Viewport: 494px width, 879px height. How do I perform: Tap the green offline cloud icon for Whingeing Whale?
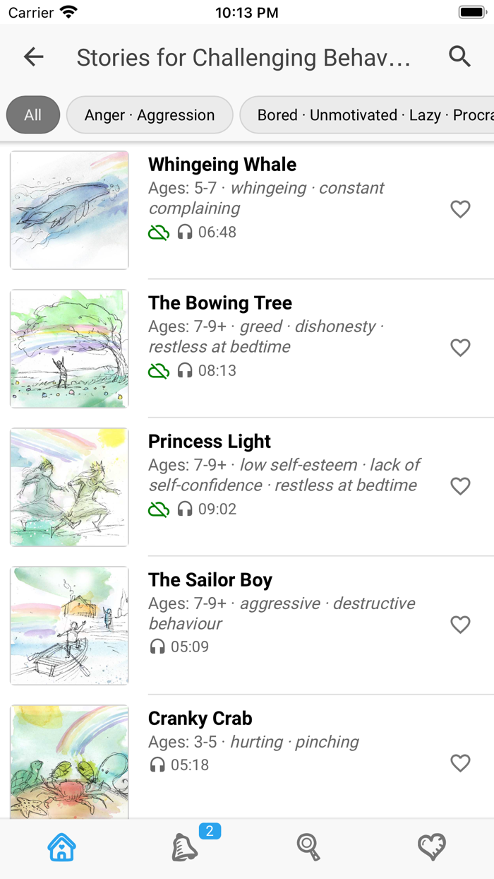click(159, 232)
